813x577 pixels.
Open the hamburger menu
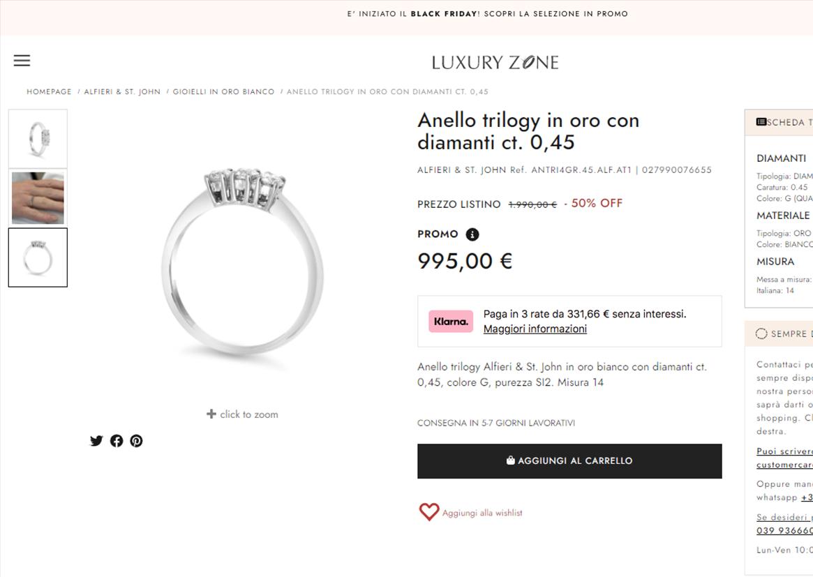tap(22, 61)
